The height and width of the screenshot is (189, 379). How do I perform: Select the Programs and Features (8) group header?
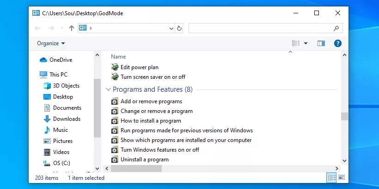153,89
